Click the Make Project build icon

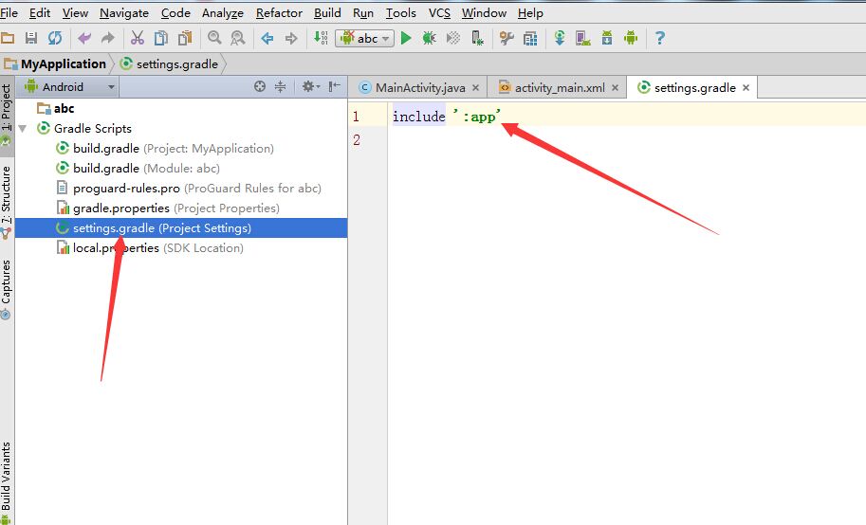click(321, 38)
